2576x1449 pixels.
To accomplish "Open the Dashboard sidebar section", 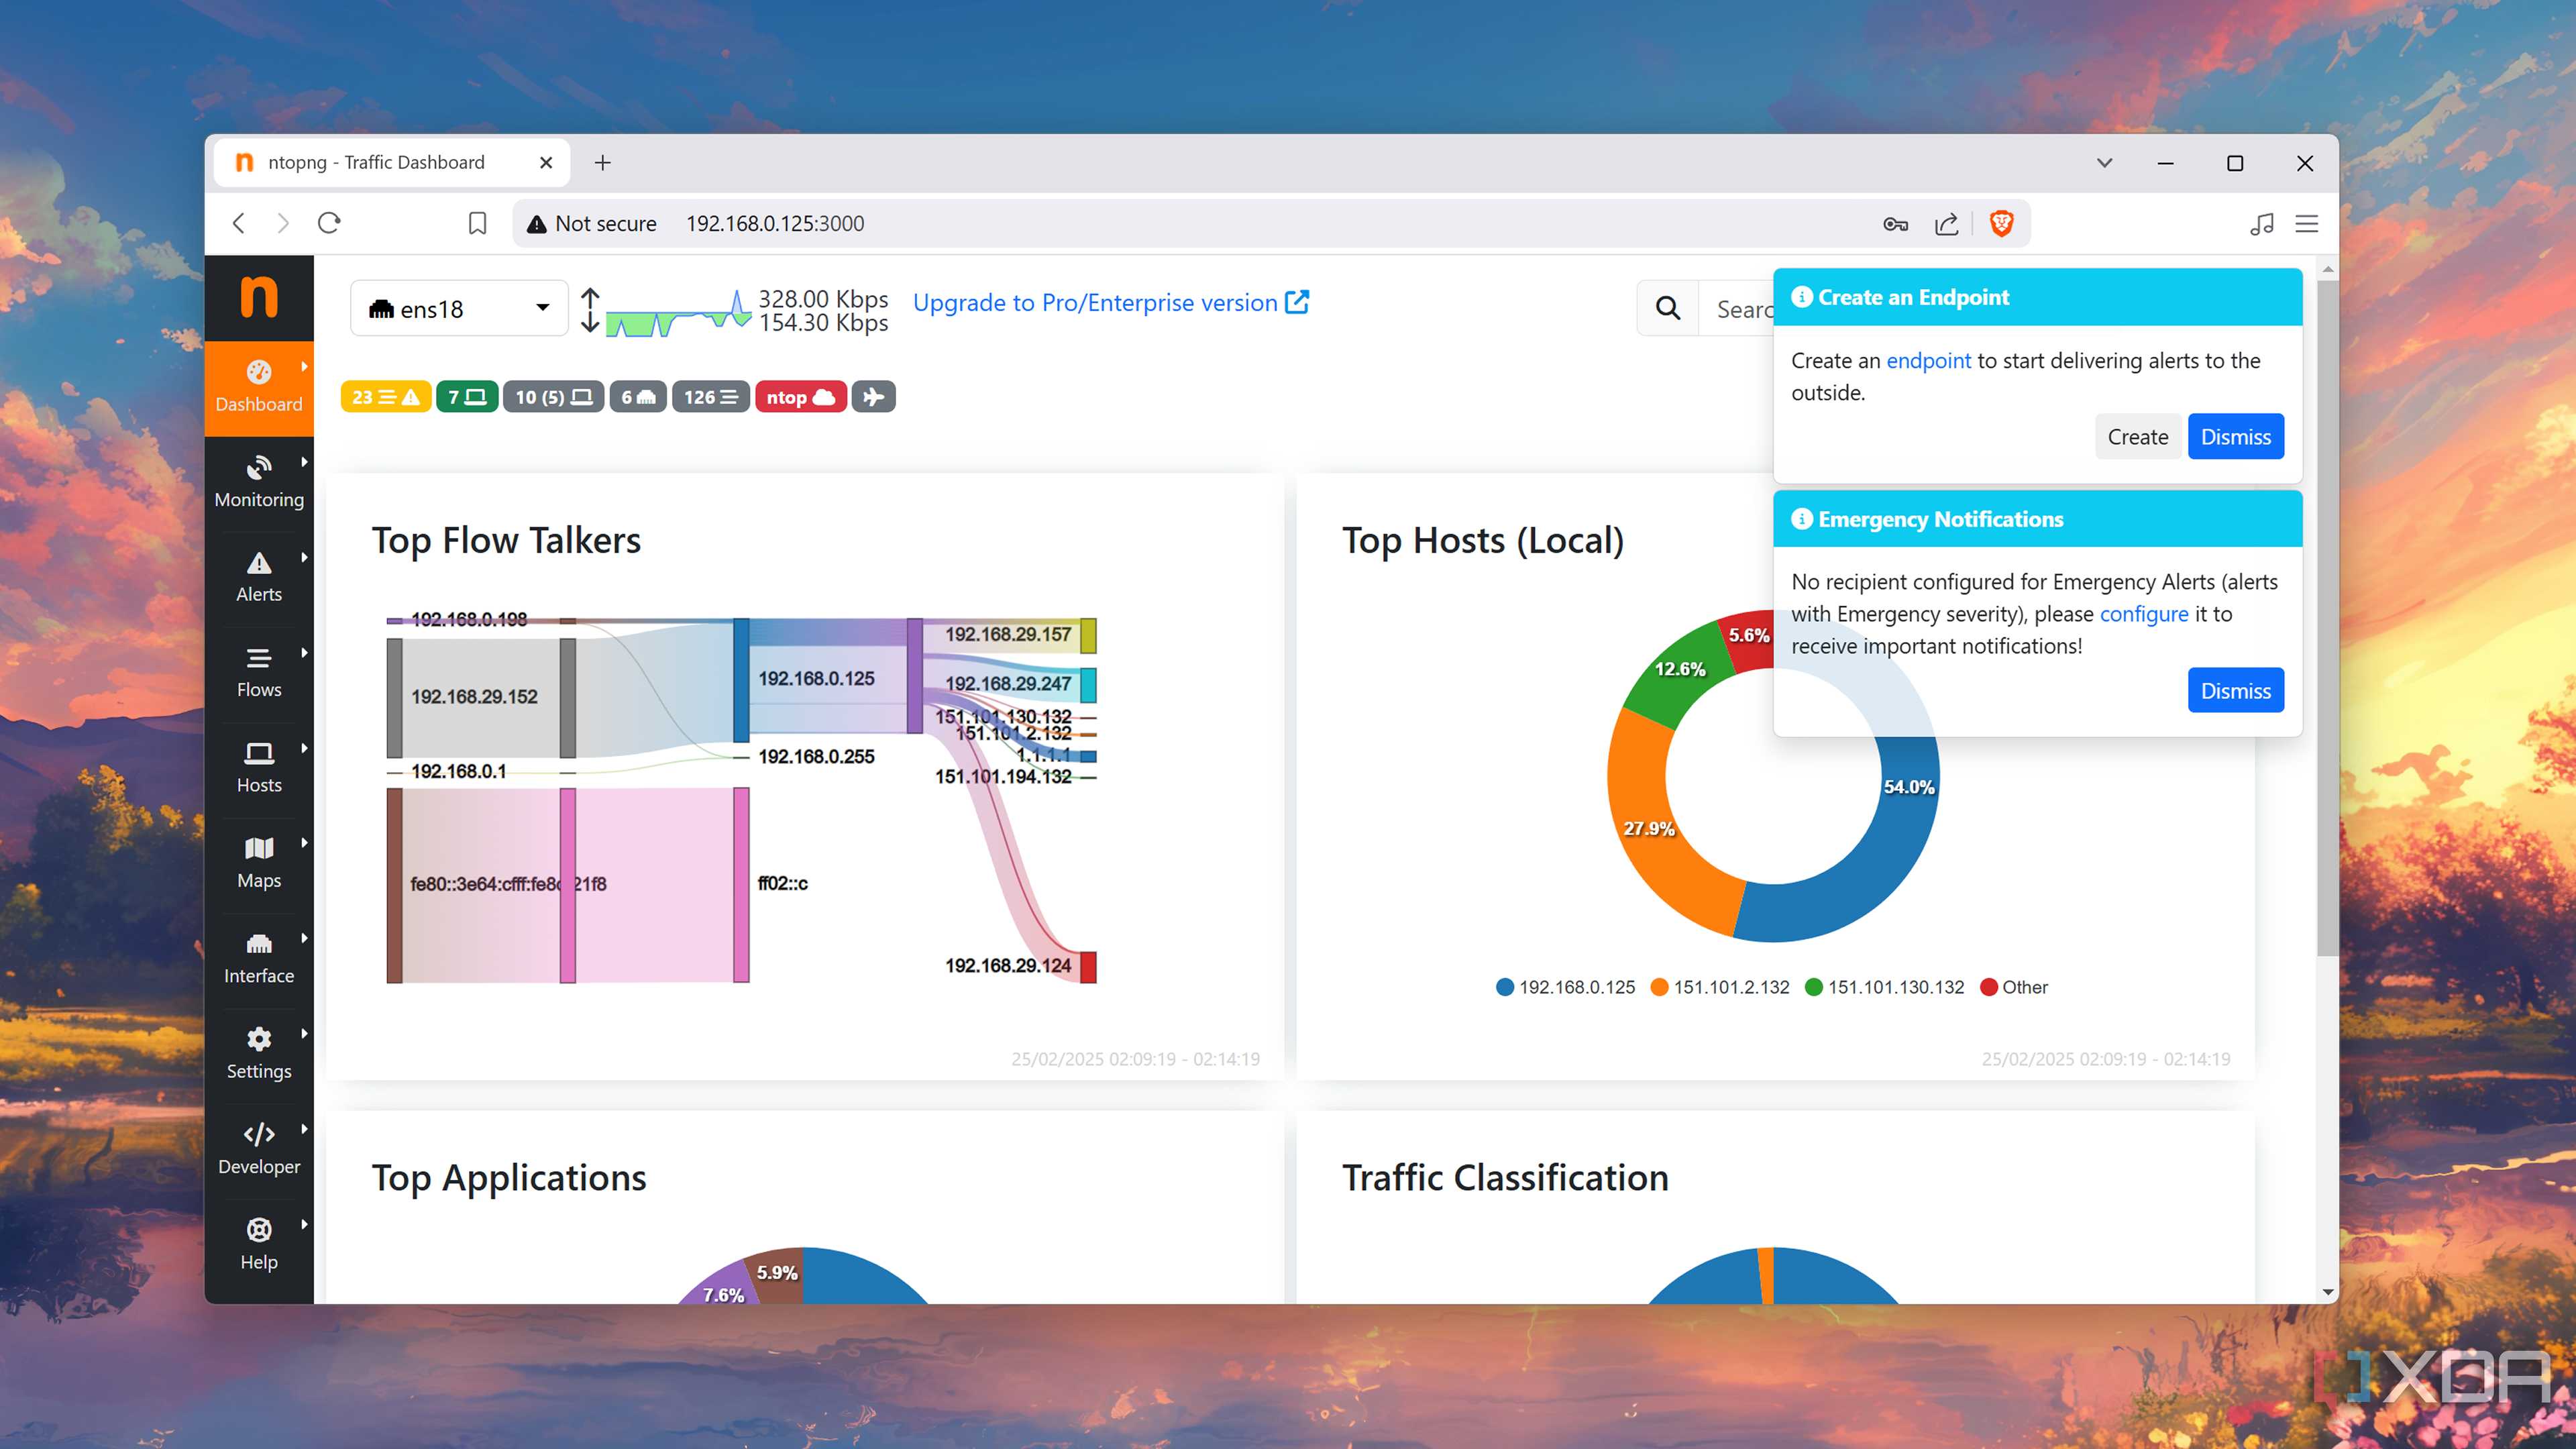I will click(x=259, y=388).
